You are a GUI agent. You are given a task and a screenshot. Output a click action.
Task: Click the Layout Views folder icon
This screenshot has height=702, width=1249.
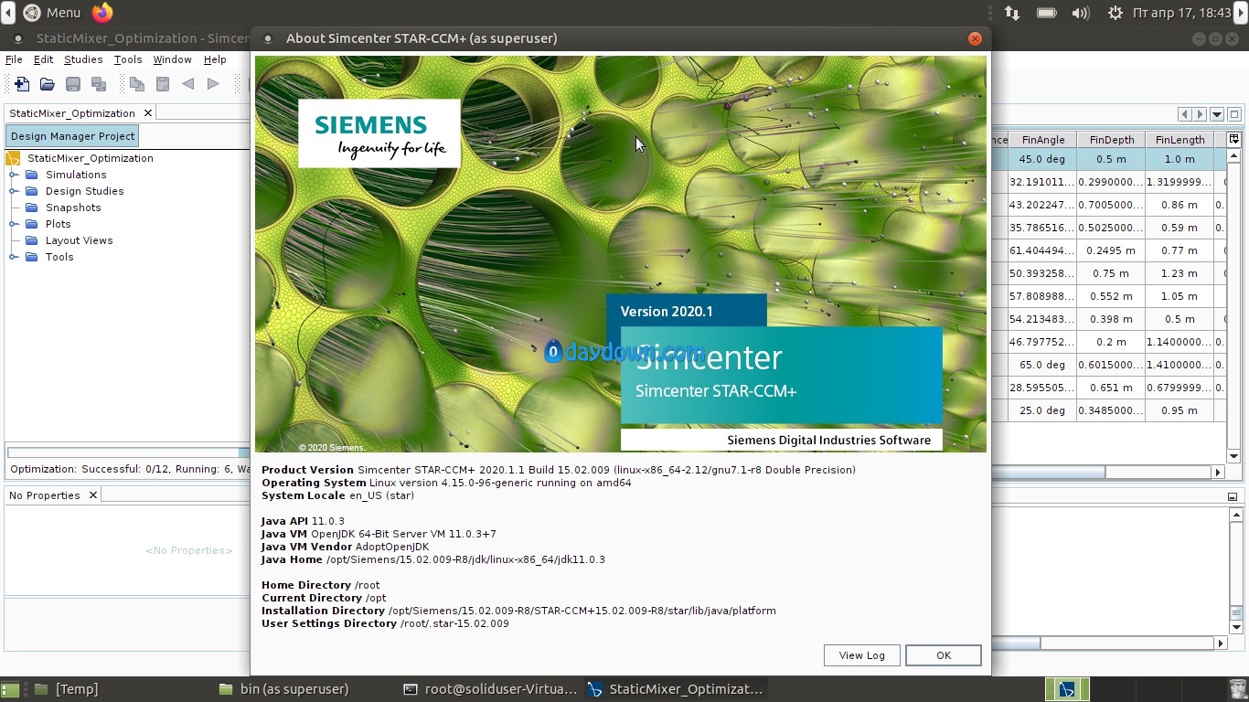click(x=32, y=240)
